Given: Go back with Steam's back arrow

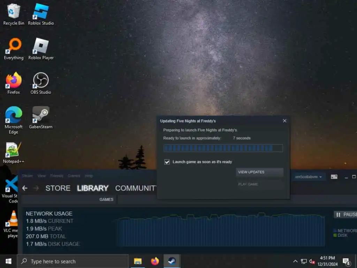Looking at the screenshot, I should point(25,188).
